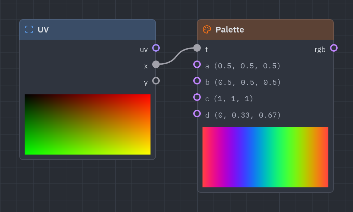
Task: Edit the d value (0, 0.33, 0.67)
Action: pyautogui.click(x=247, y=115)
